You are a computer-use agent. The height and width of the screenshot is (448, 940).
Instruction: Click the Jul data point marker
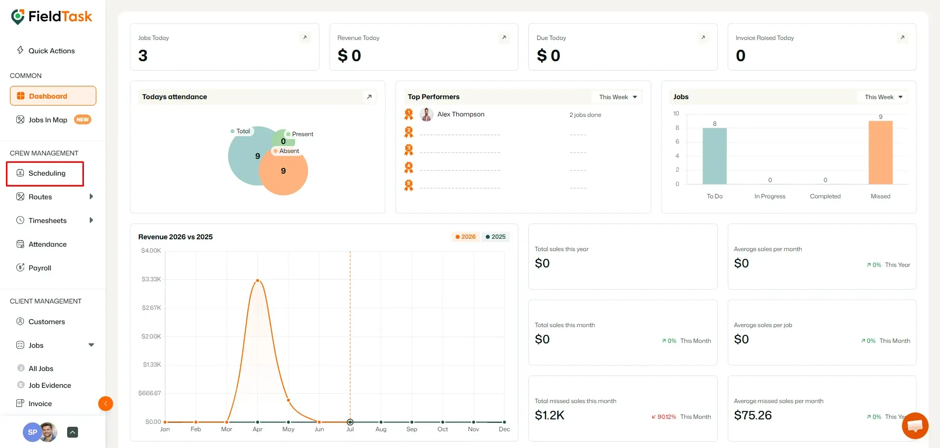[350, 422]
